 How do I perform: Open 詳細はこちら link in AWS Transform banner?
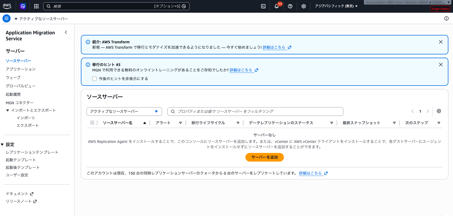point(277,47)
